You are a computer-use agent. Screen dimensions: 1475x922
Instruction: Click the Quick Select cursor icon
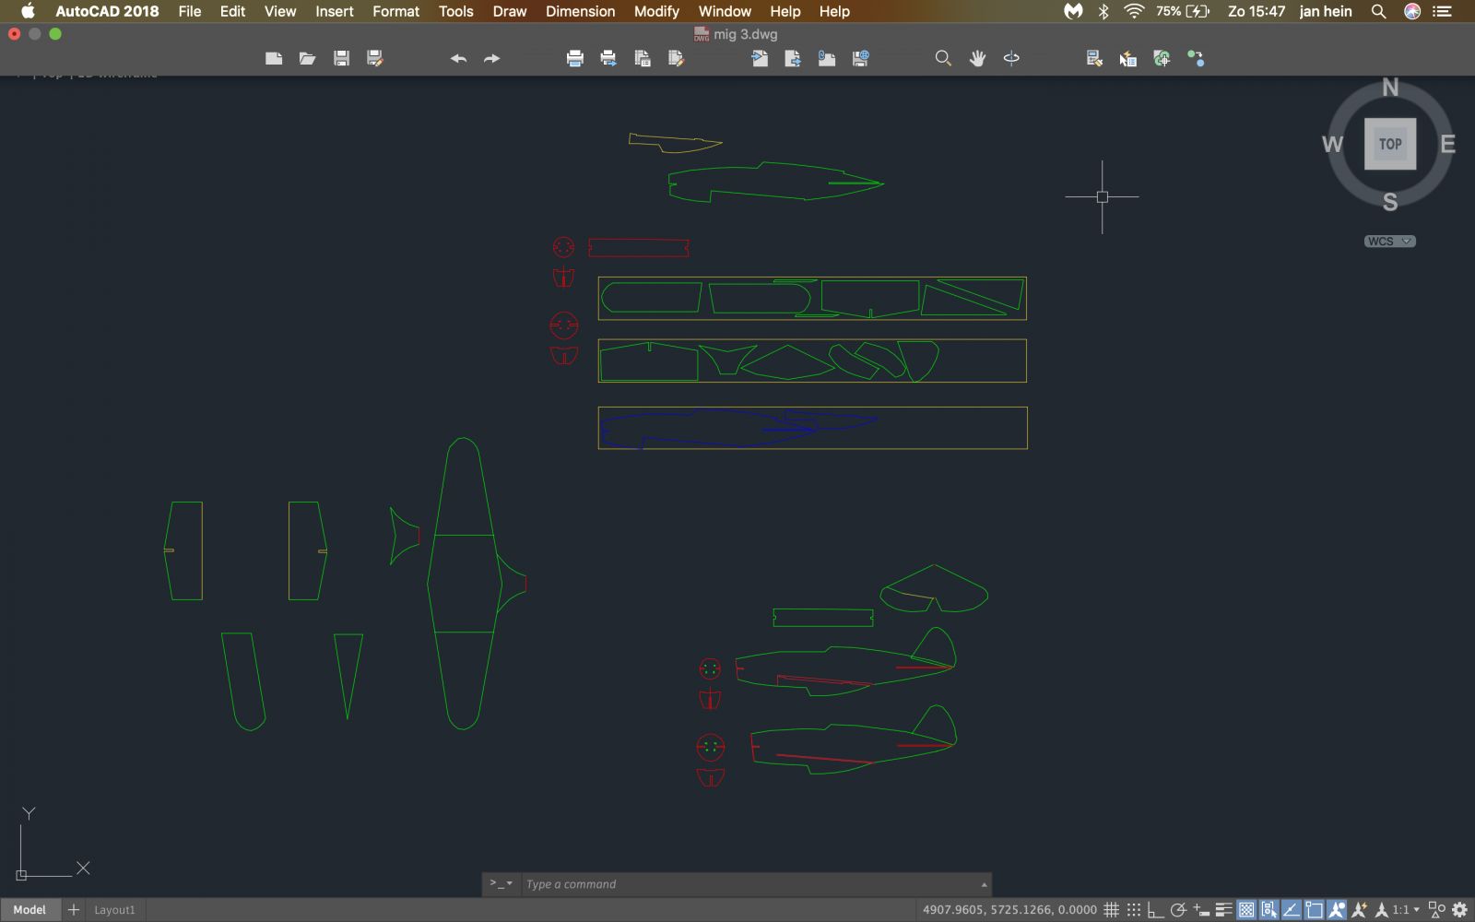1128,59
